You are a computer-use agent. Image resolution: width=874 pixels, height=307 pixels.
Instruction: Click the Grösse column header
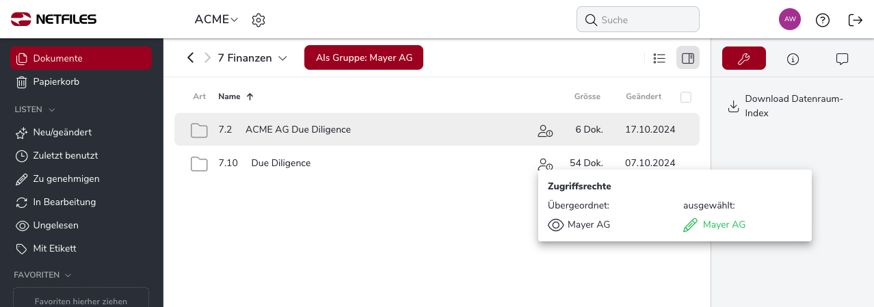pyautogui.click(x=587, y=96)
